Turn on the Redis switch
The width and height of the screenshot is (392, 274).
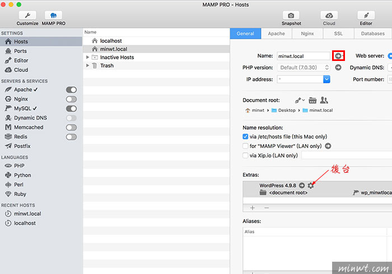point(71,137)
